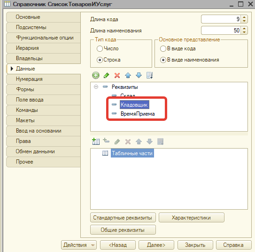Image resolution: width=255 pixels, height=252 pixels.
Task: Open the Нумерация tab
Action: coord(43,79)
